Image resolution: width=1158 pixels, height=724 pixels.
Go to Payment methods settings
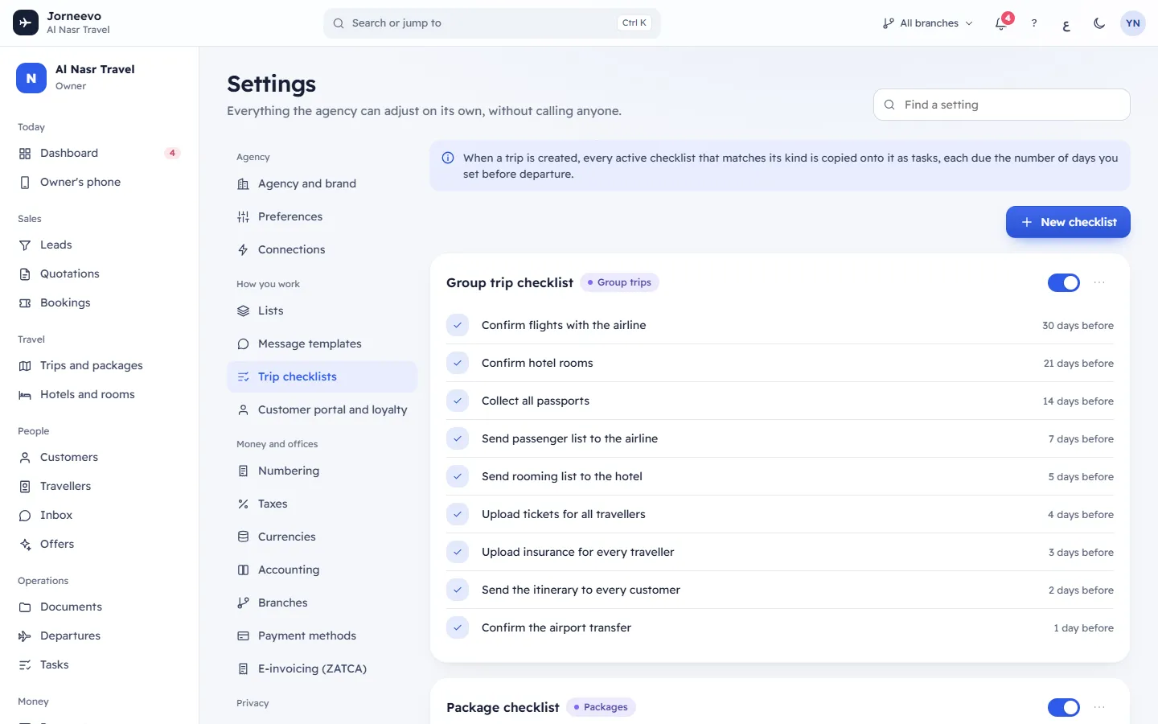click(322, 636)
